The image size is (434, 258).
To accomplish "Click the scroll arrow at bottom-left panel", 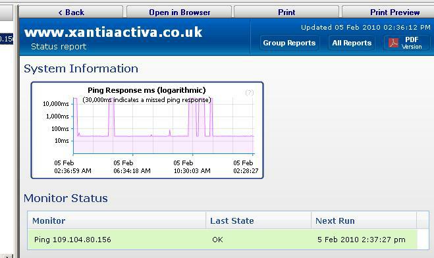I will point(7,256).
